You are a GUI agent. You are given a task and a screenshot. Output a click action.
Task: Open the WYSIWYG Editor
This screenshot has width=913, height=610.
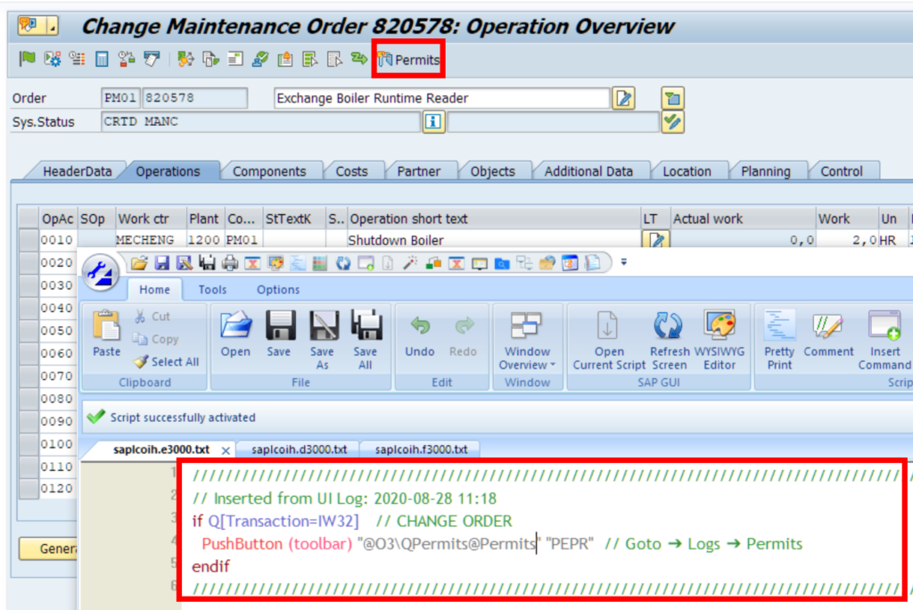(x=720, y=328)
